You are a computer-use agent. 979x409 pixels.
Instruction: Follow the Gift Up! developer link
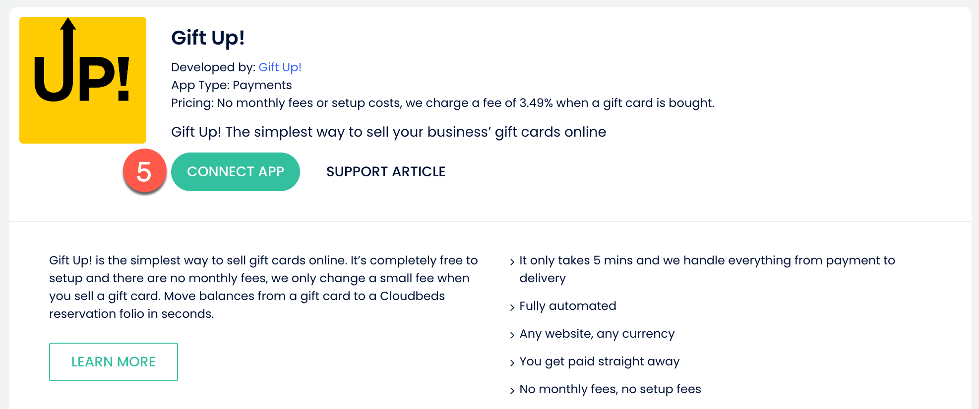[x=280, y=67]
